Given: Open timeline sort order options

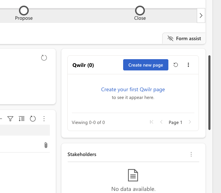Looking at the screenshot, I should (x=21, y=119).
